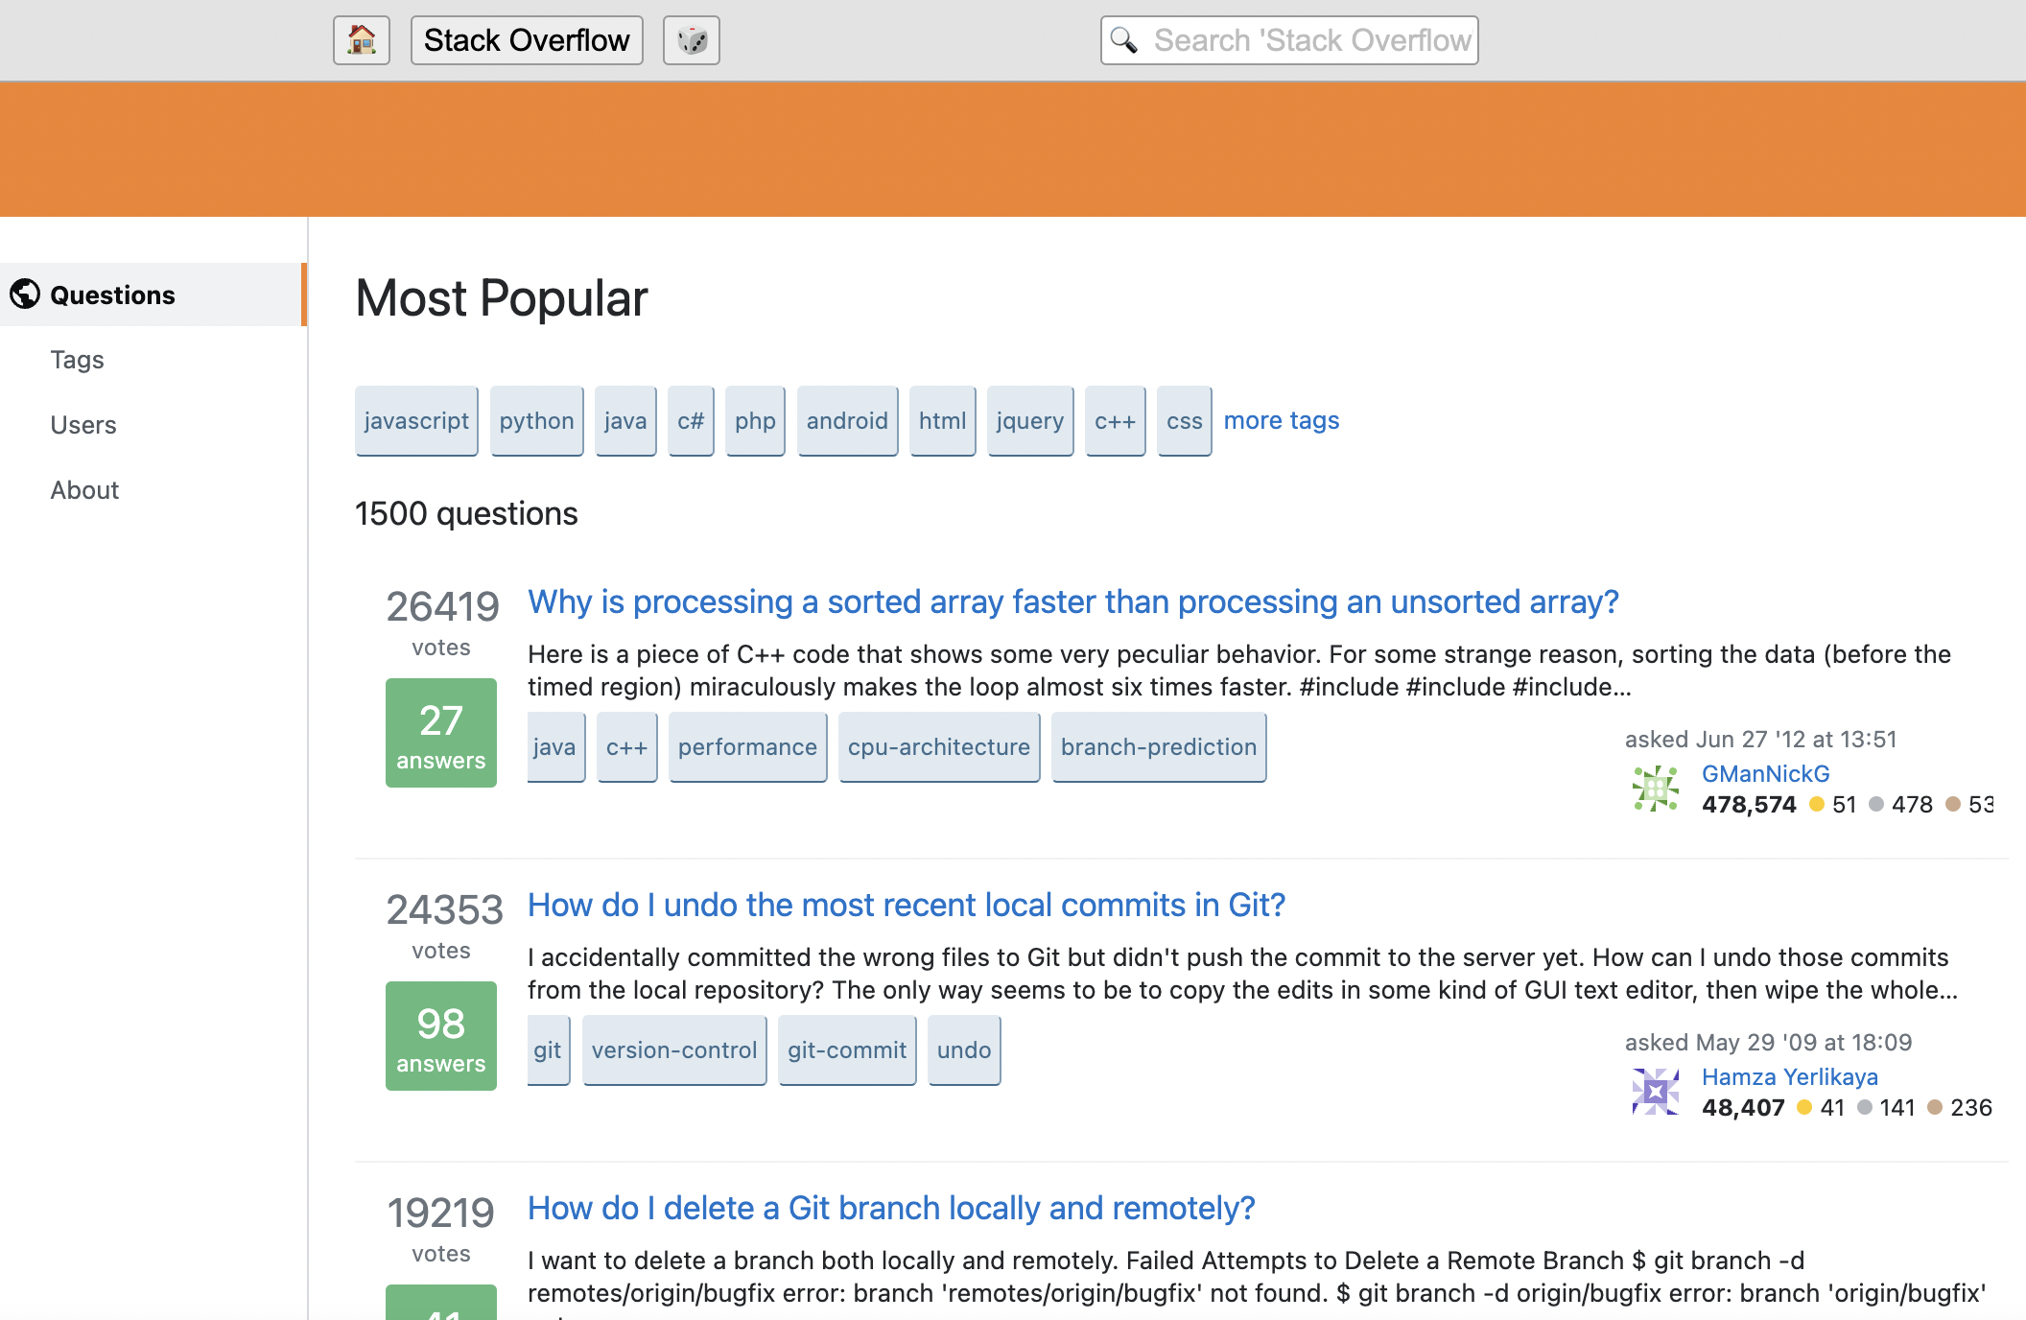
Task: Filter by php tag
Action: (756, 421)
